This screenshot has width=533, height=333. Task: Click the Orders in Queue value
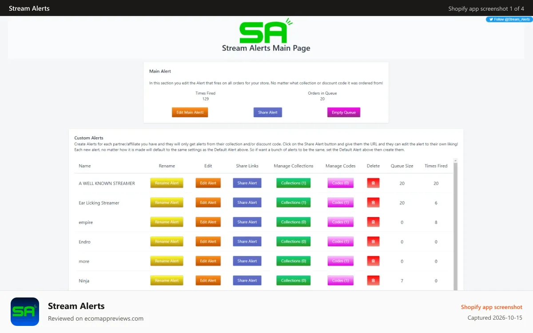coord(322,99)
